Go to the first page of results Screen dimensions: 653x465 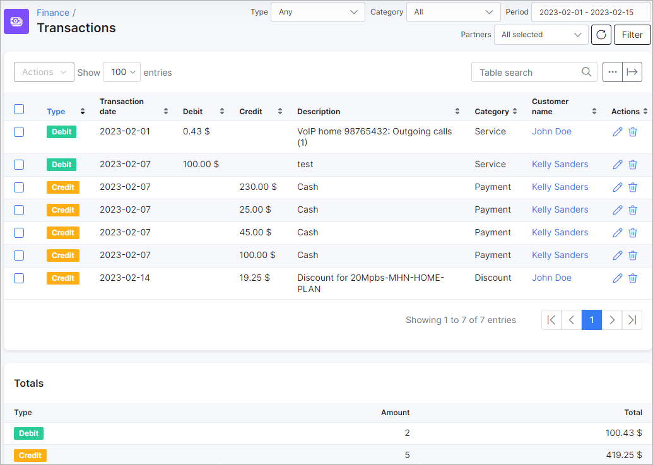[551, 320]
